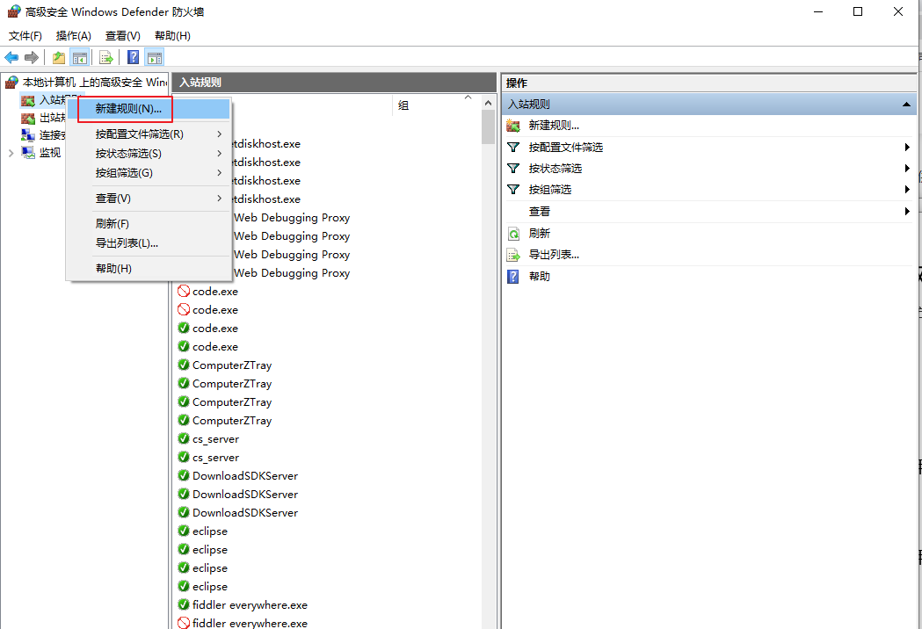
Task: Choose 导出列表(L)... in the context menu
Action: [x=149, y=242]
